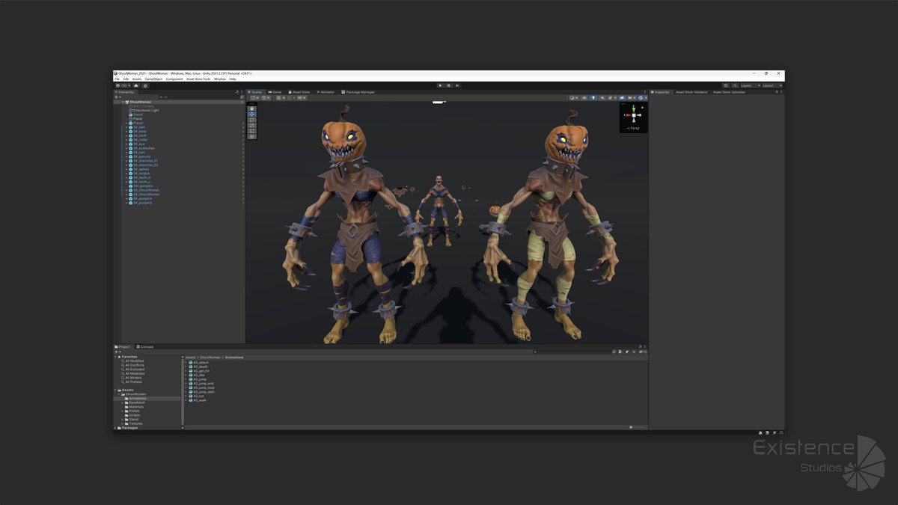Select Directional Light in the Hierarchy

pyautogui.click(x=146, y=110)
